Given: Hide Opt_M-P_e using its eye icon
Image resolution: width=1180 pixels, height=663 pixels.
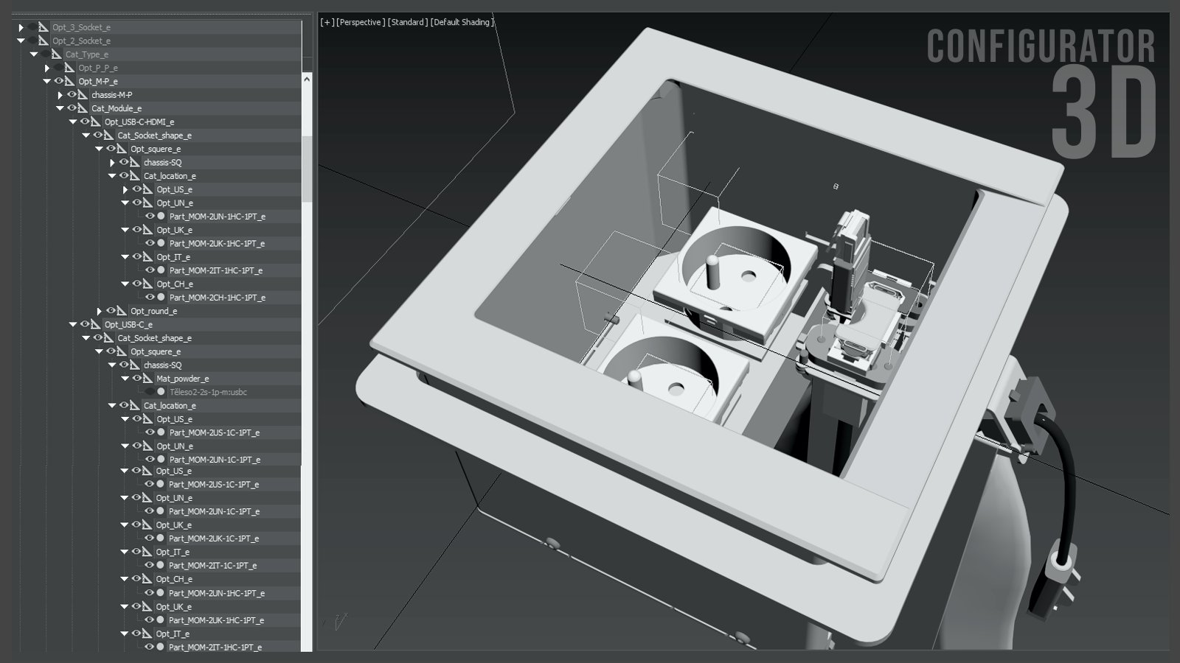Looking at the screenshot, I should (x=59, y=81).
